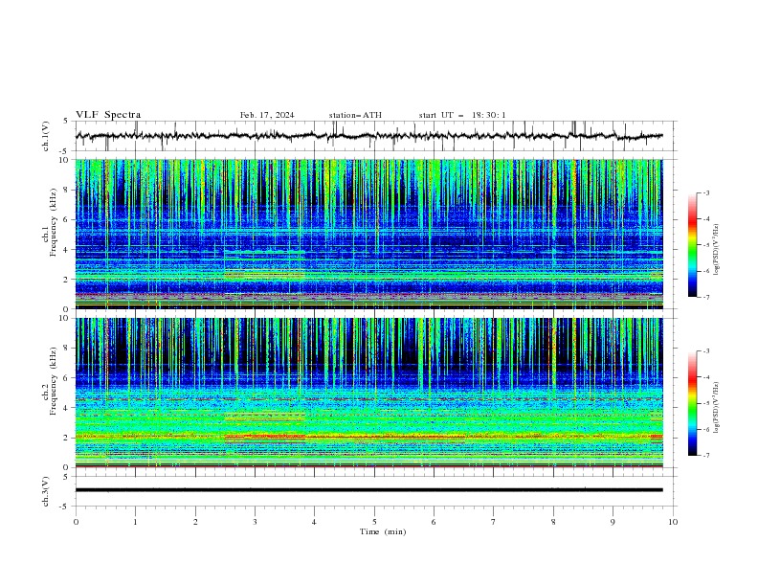
Task: Click inside the ch.1 spectrogram panel
Action: pos(368,234)
